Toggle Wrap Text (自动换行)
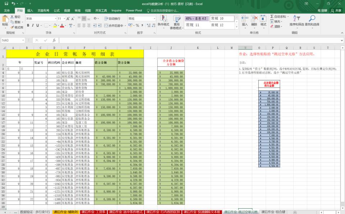Viewport: 345px width, 214px height. [x=112, y=18]
